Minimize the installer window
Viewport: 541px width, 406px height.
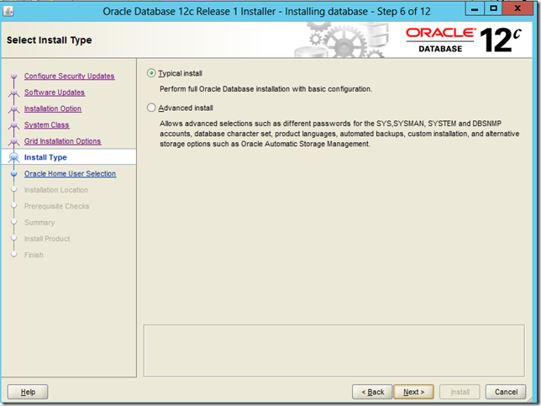pyautogui.click(x=475, y=9)
